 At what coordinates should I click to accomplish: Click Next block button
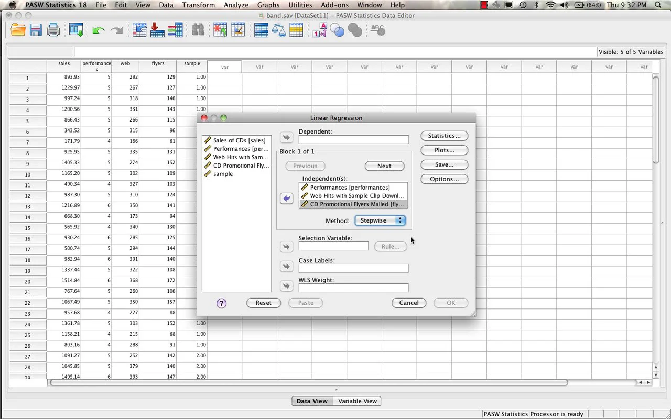[384, 166]
